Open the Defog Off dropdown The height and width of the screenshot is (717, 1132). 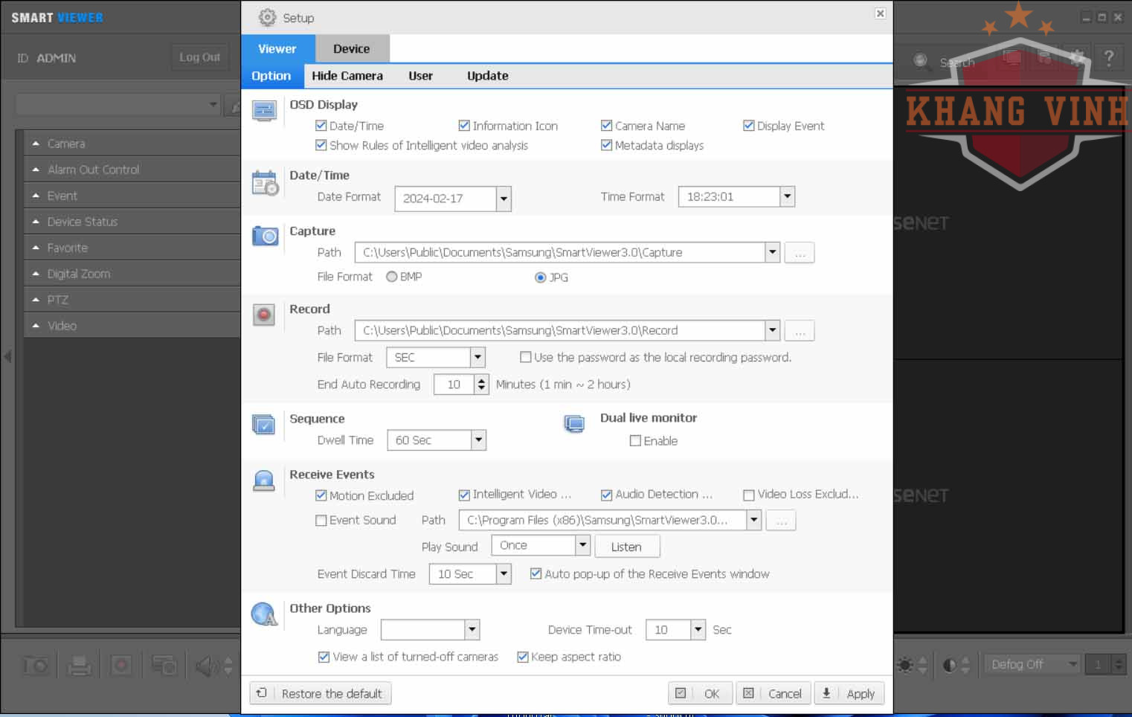[1032, 664]
